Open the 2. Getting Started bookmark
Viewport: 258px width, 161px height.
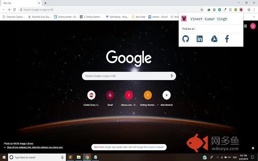pyautogui.click(x=91, y=17)
